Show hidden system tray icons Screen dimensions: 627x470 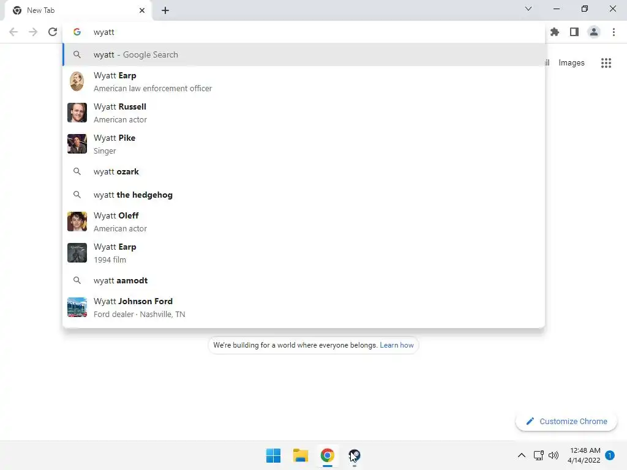[x=522, y=455]
